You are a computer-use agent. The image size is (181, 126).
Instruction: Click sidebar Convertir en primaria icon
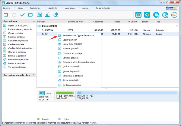(5, 40)
